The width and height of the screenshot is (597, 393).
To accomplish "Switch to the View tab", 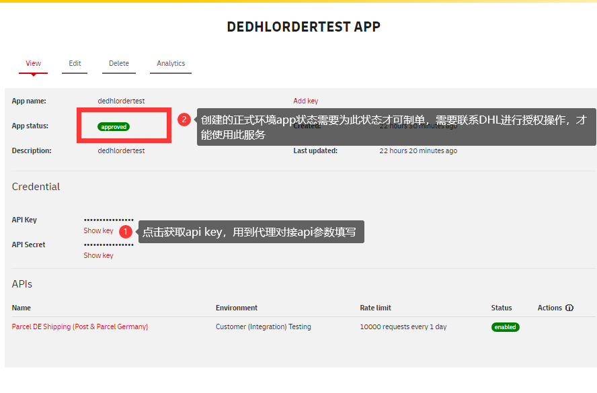I will pos(34,63).
